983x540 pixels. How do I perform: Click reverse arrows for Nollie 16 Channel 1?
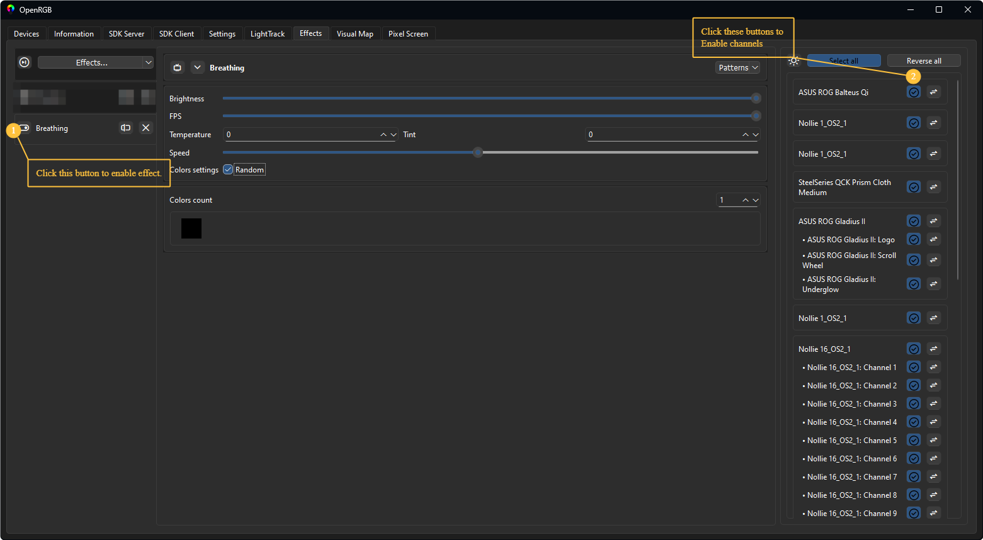click(x=934, y=367)
